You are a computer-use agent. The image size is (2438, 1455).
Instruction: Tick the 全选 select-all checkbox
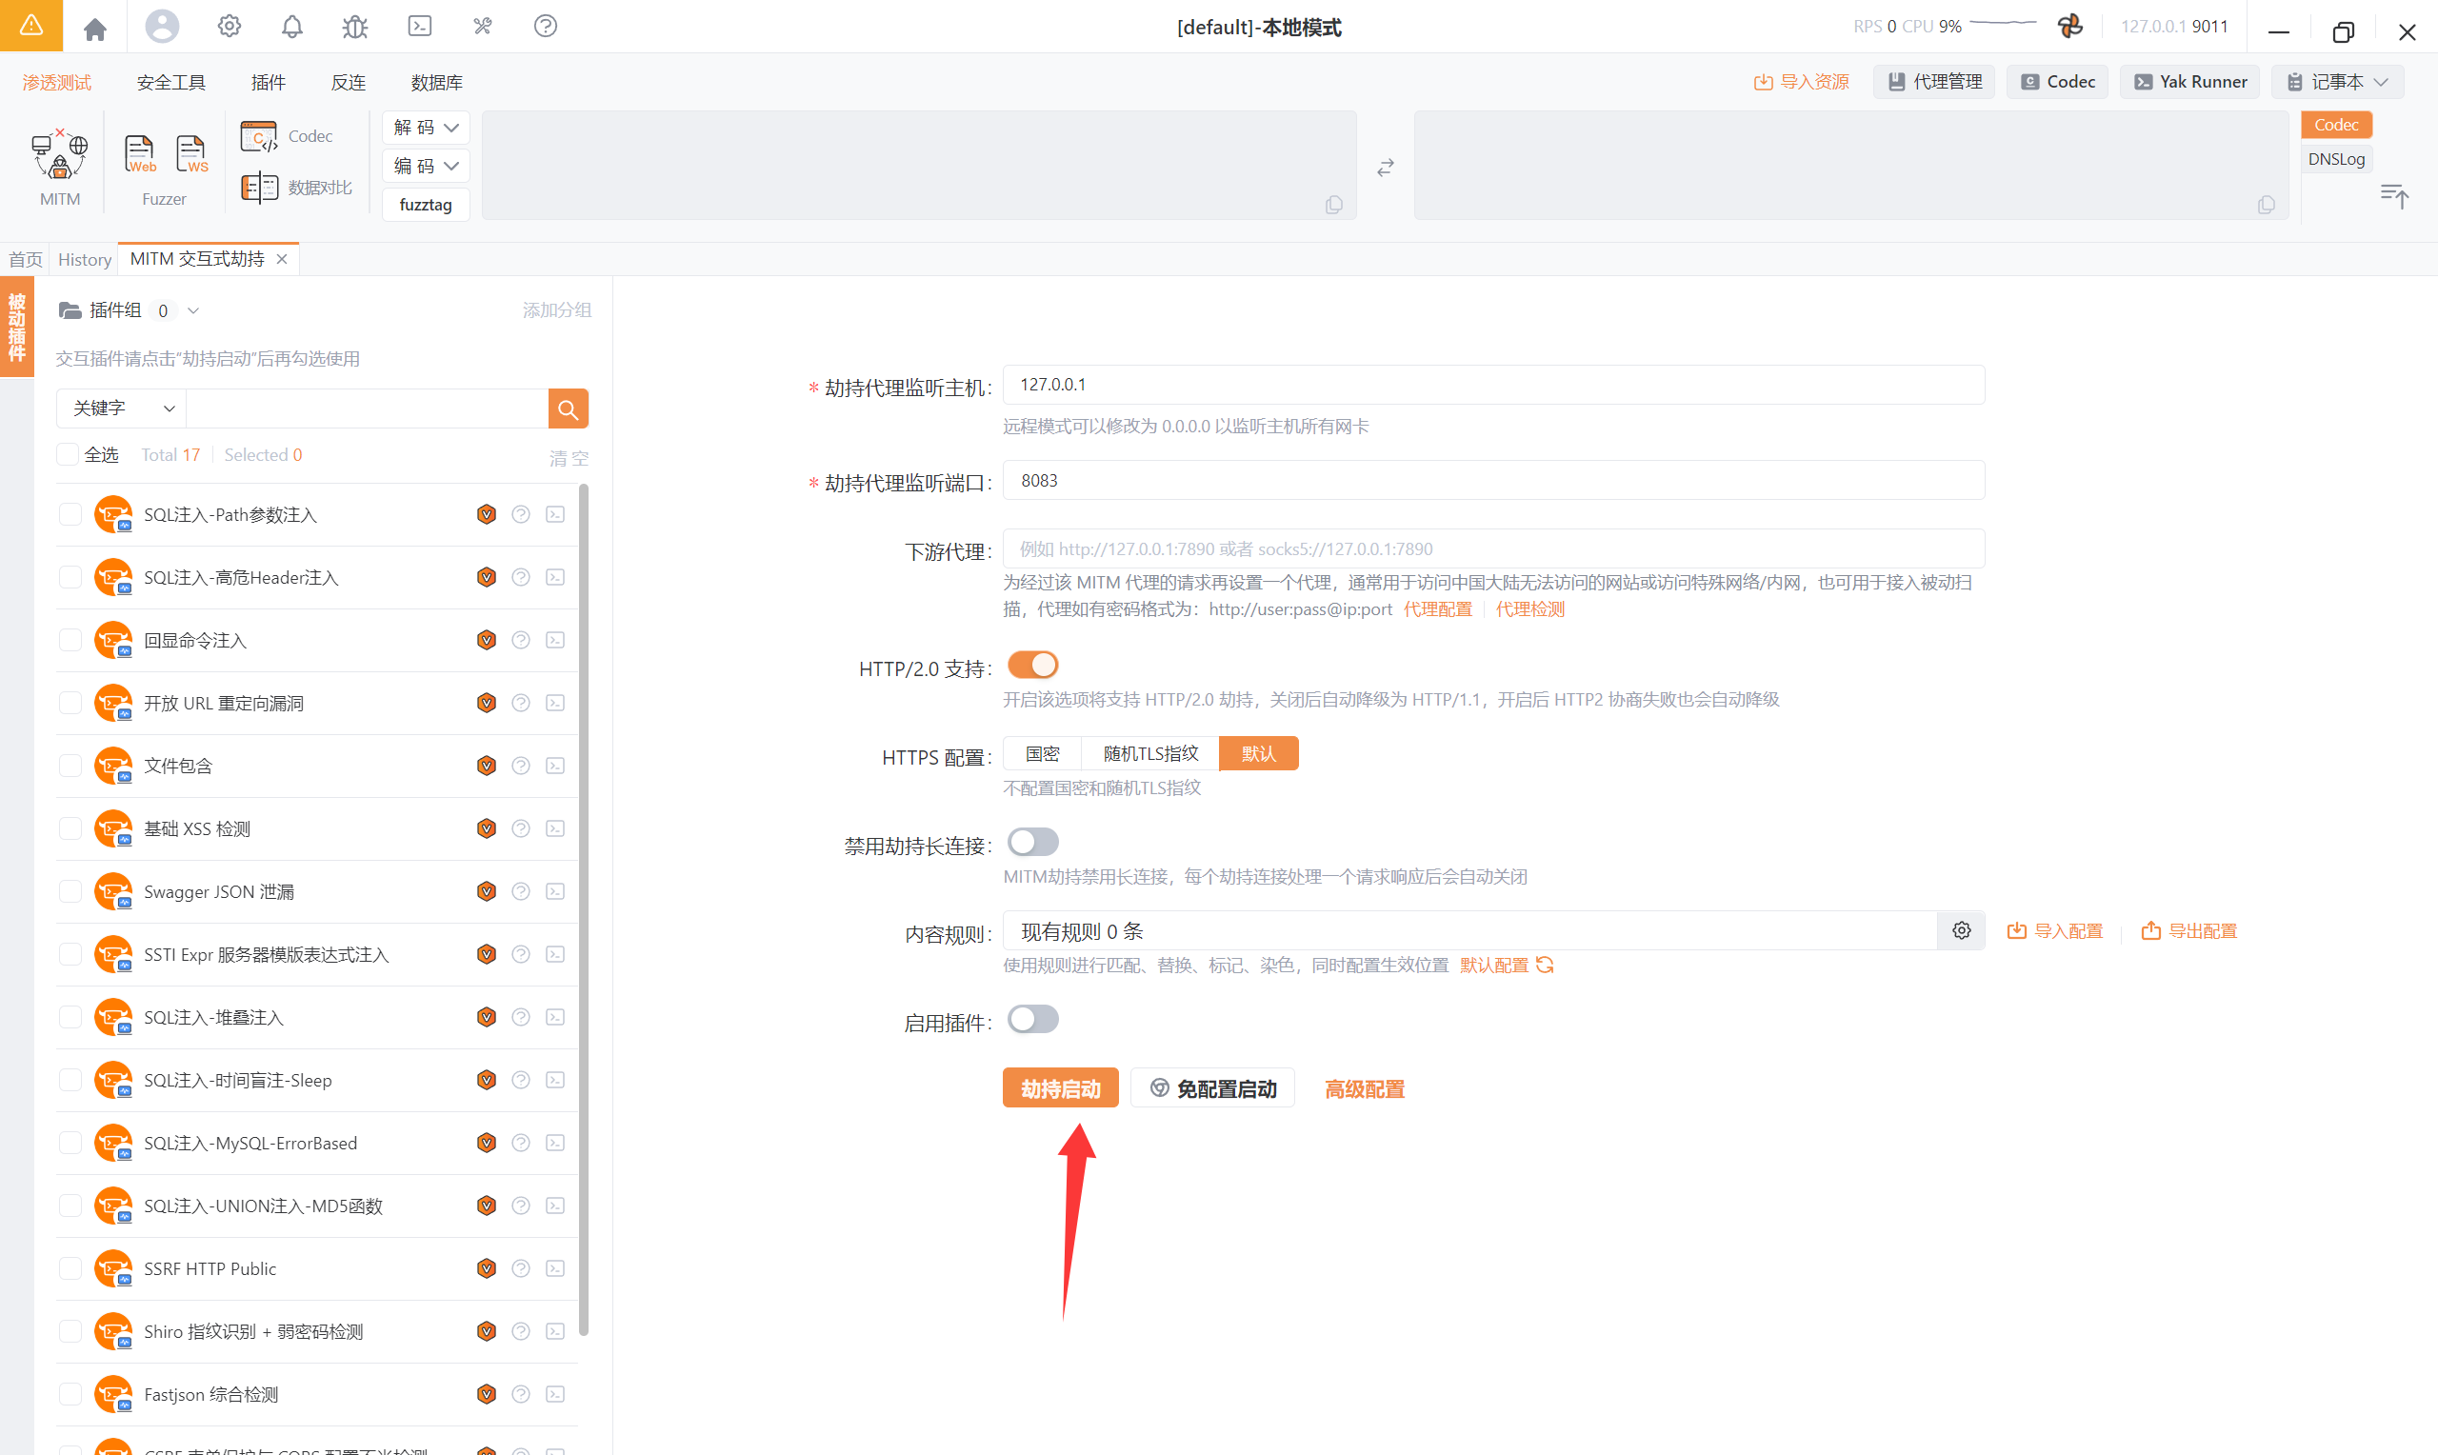[68, 455]
